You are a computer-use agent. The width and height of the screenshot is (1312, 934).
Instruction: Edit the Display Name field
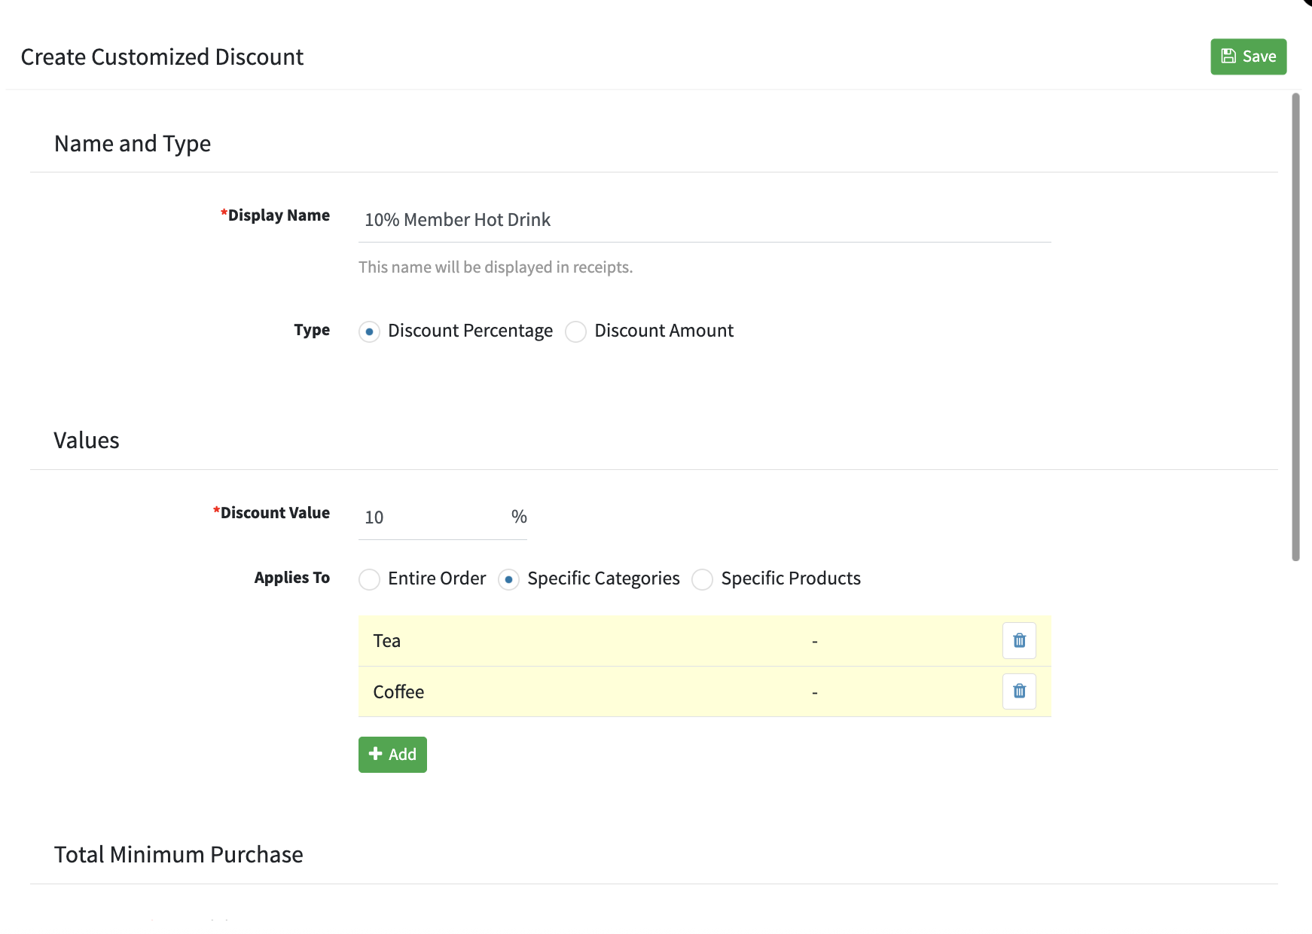pyautogui.click(x=704, y=220)
